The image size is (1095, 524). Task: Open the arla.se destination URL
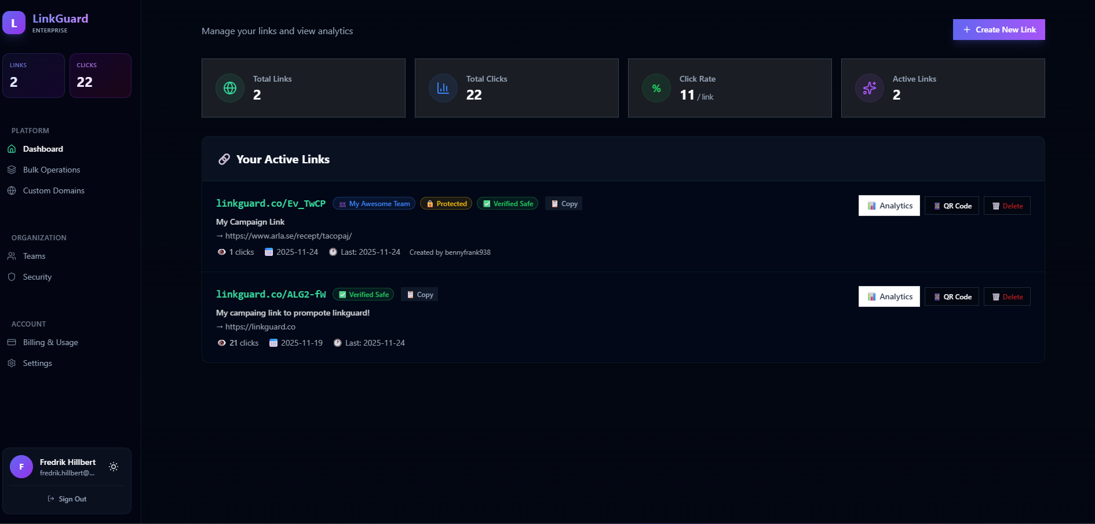pyautogui.click(x=288, y=236)
